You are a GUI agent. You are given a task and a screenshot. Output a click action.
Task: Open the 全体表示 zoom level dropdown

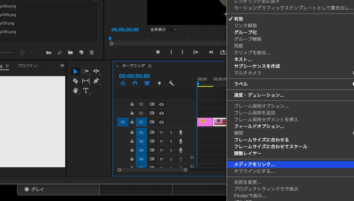pos(163,30)
